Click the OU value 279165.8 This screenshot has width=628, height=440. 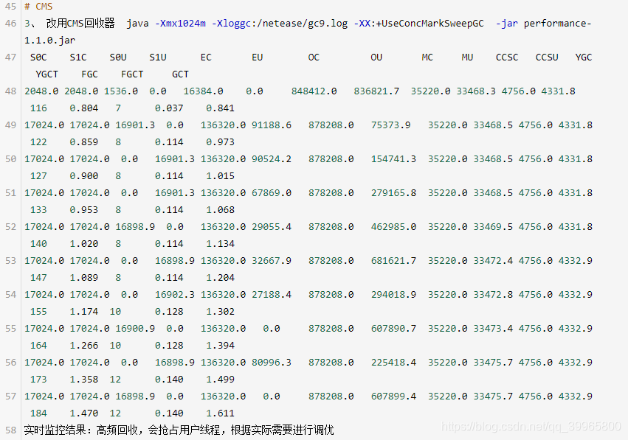[x=393, y=193]
